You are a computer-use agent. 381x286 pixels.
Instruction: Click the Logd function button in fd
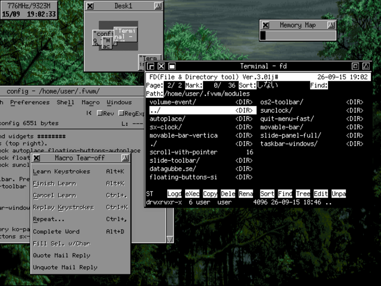174,194
